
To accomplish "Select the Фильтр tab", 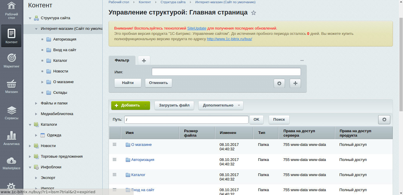I will click(122, 60).
